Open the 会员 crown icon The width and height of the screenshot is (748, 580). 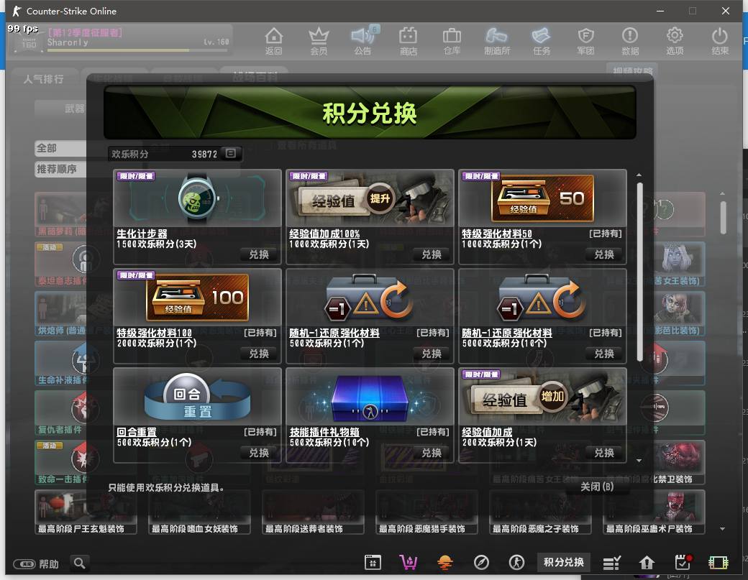[319, 40]
